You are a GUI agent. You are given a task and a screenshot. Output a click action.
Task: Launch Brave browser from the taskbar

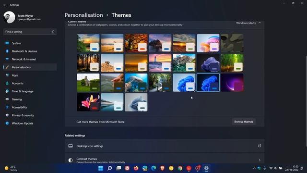pyautogui.click(x=162, y=168)
